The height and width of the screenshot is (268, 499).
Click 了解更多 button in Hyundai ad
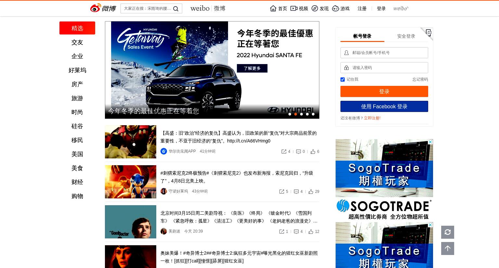click(252, 68)
